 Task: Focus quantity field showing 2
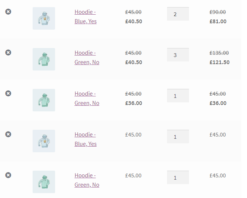[x=178, y=14]
